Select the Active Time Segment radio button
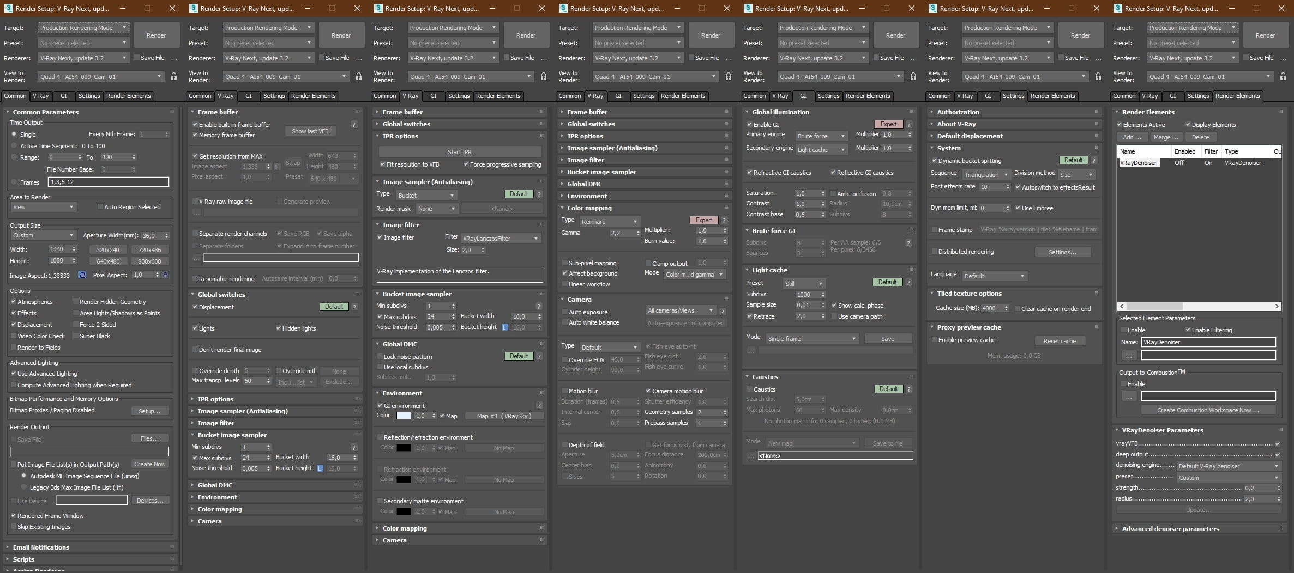Viewport: 1294px width, 573px height. [x=14, y=146]
